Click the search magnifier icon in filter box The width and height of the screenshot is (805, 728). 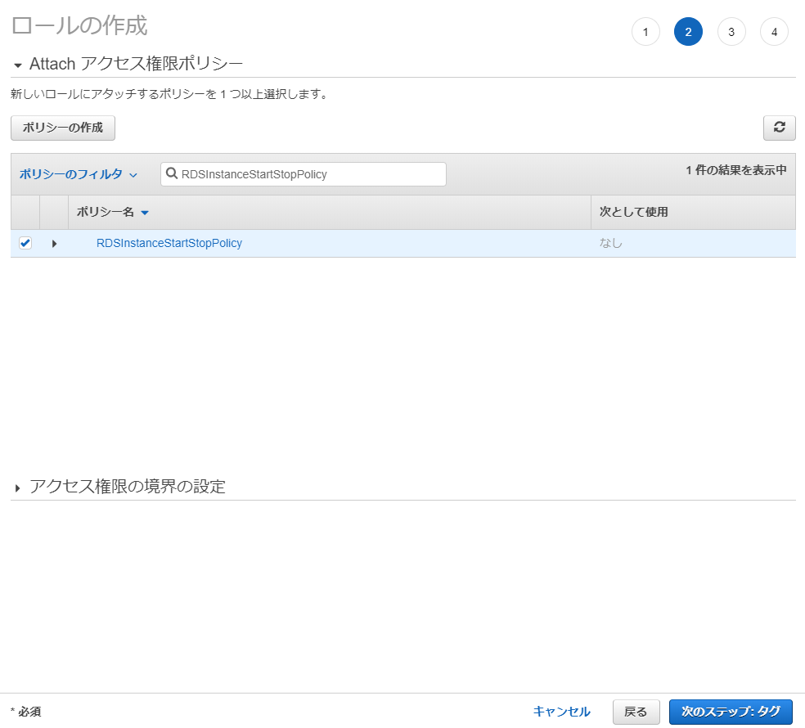172,173
